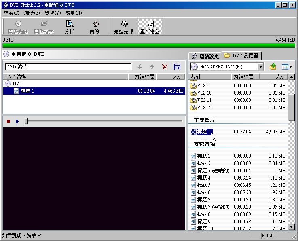The height and width of the screenshot is (241, 298).
Task: Click the 193 MB size value of 標題 6
Action: pyautogui.click(x=278, y=192)
